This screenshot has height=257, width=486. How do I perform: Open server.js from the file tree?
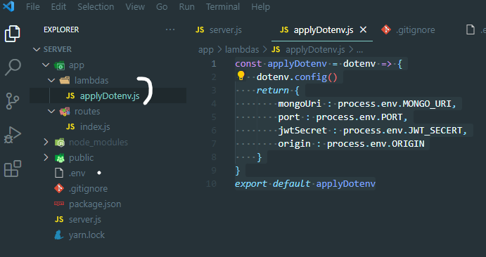tap(85, 220)
